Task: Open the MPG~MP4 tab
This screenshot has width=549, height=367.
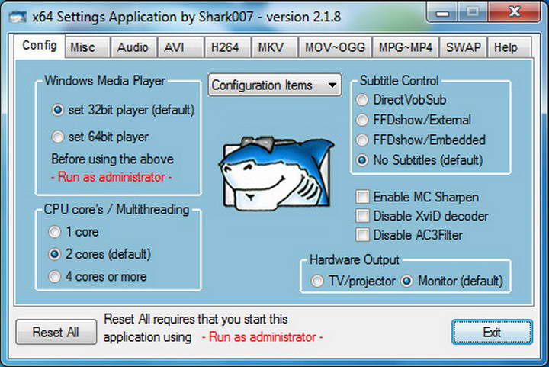Action: (x=406, y=47)
